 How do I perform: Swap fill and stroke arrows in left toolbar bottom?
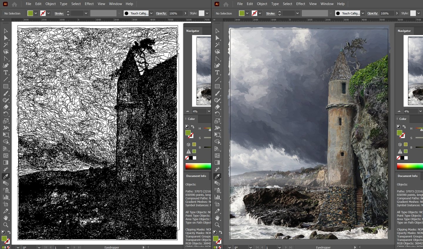(x=9, y=232)
